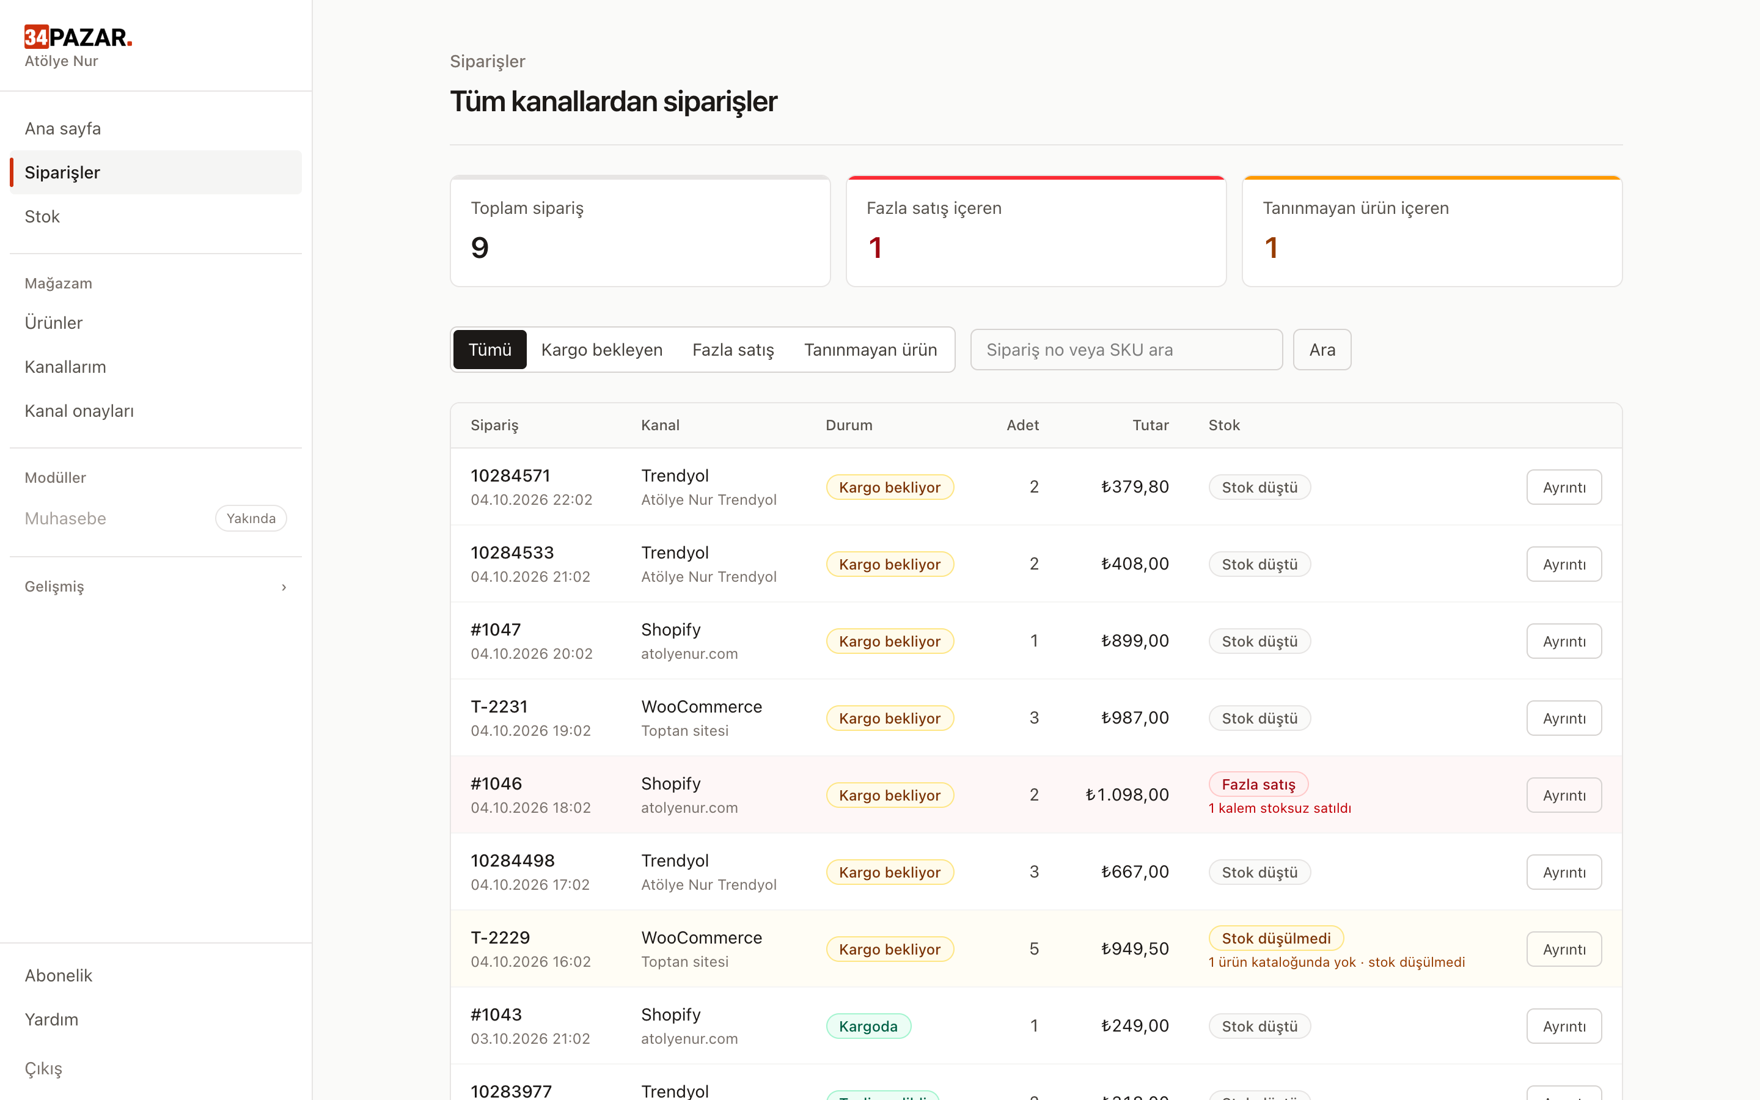Go to Siparişler in the sidebar
The width and height of the screenshot is (1760, 1100).
[156, 172]
